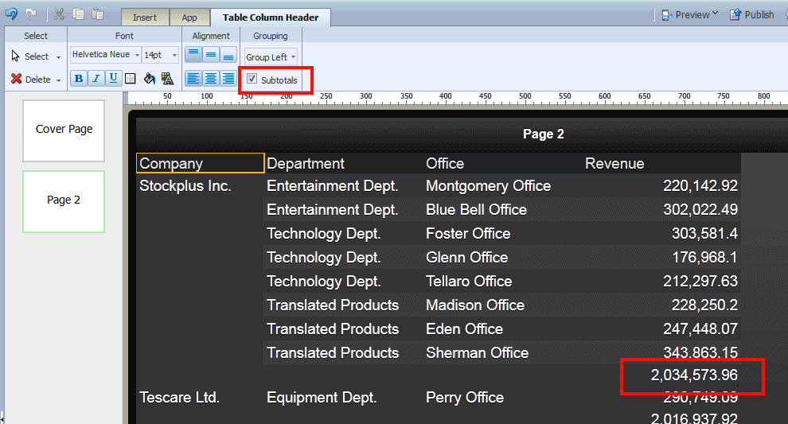Viewport: 788px width, 424px height.
Task: Click the Perry Office cell
Action: [465, 398]
